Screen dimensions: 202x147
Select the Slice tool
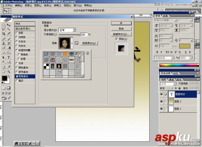[9, 34]
